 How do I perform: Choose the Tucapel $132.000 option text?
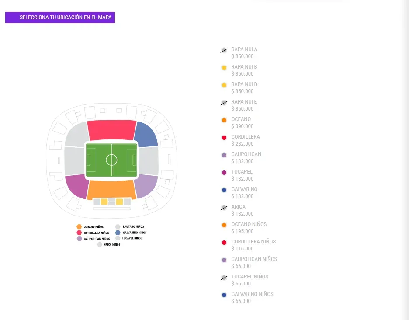[242, 175]
